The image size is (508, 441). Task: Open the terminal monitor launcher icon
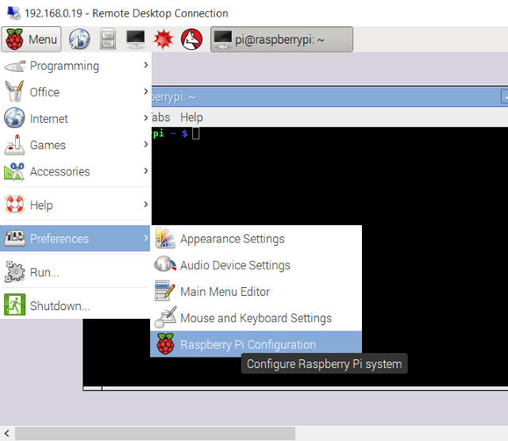coord(136,39)
